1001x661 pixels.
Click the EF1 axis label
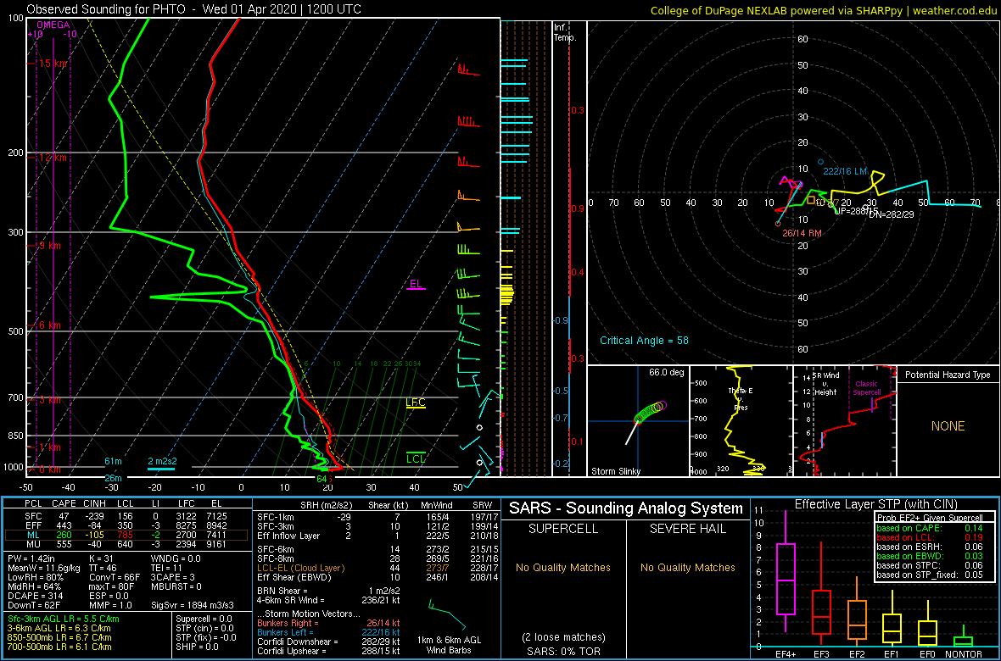(x=892, y=654)
